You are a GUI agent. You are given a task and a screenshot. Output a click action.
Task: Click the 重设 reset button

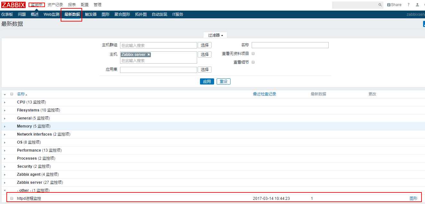pyautogui.click(x=223, y=82)
